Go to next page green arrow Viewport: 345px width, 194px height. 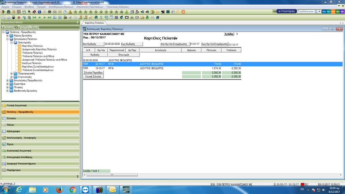coord(44,18)
